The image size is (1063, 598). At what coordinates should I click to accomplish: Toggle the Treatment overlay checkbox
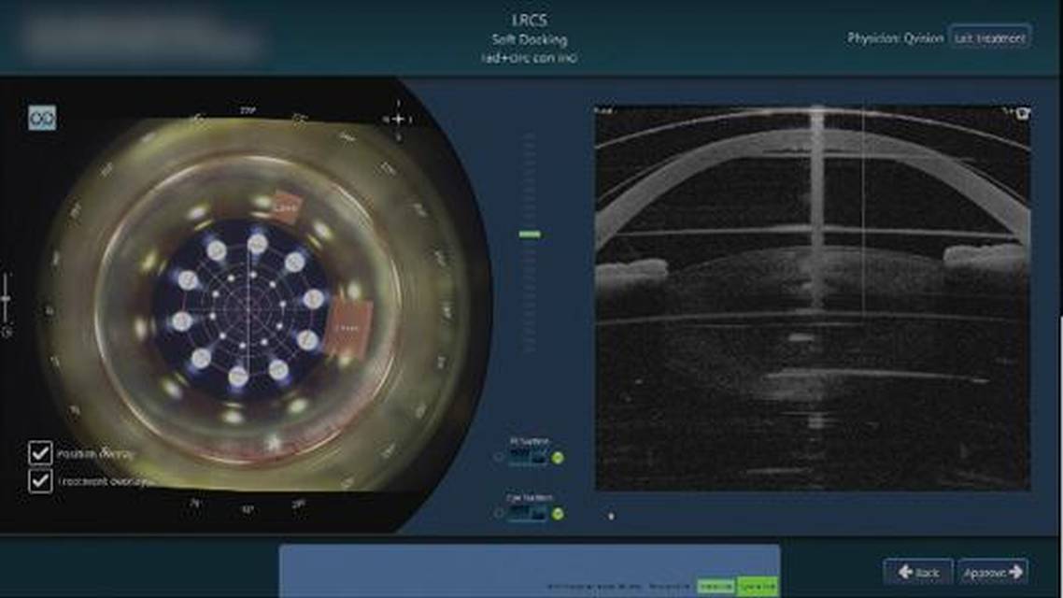tap(40, 480)
